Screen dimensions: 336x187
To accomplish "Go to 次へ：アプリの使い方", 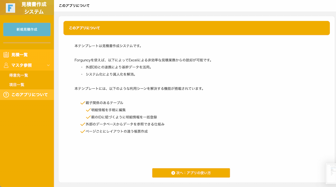I will [191, 173].
